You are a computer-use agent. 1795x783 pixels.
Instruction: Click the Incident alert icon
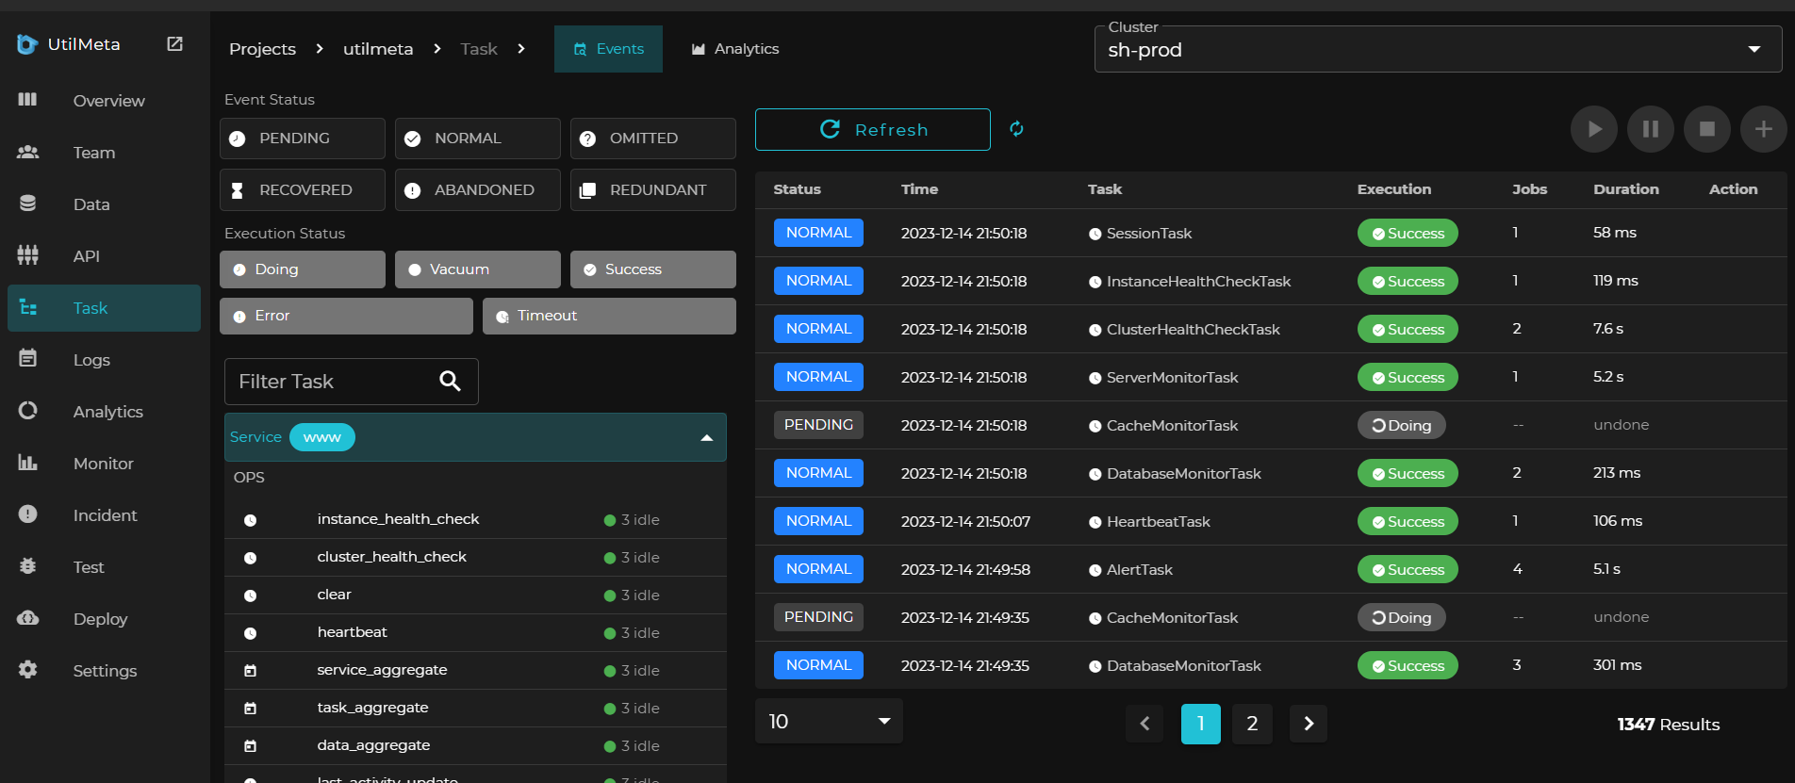27,514
